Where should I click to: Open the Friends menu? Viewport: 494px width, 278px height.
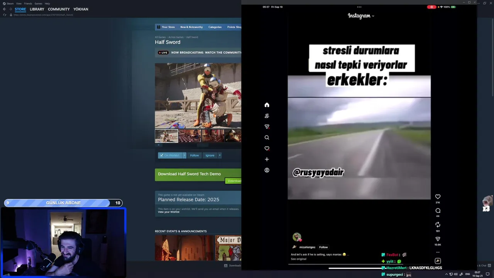28,3
